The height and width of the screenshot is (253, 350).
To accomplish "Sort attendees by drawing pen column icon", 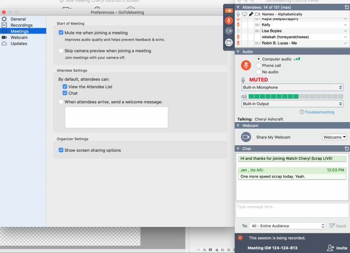I will click(x=251, y=14).
